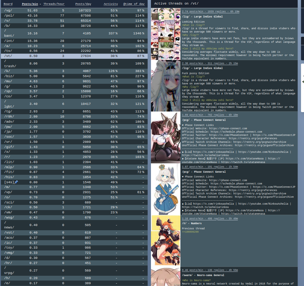Image resolution: width=304 pixels, height=286 pixels.
Task: Select the /pw/ board row
Action: pos(74,127)
